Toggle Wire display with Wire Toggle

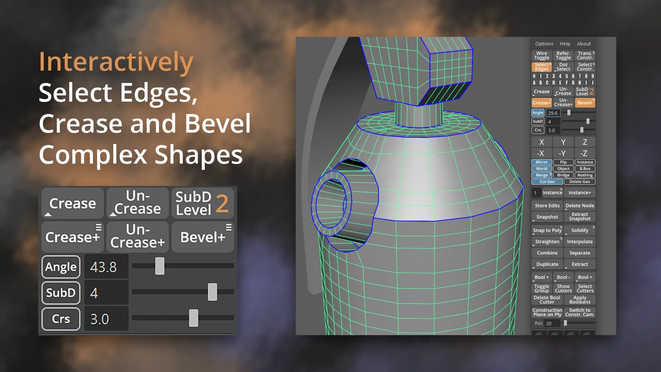[x=542, y=55]
